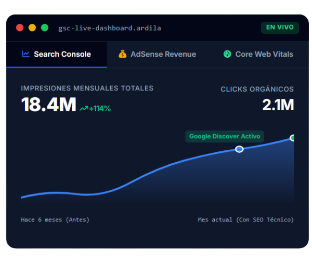312x260 pixels.
Task: Click the green upward trend arrow icon
Action: pyautogui.click(x=84, y=109)
